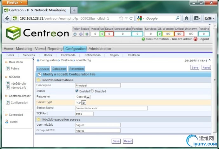Open the Requester dropdown
This screenshot has height=149, width=219.
(88, 97)
